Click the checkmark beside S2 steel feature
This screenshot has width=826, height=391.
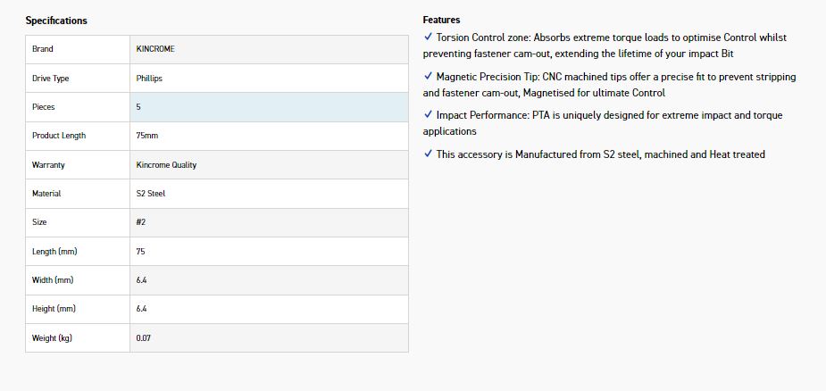[428, 154]
